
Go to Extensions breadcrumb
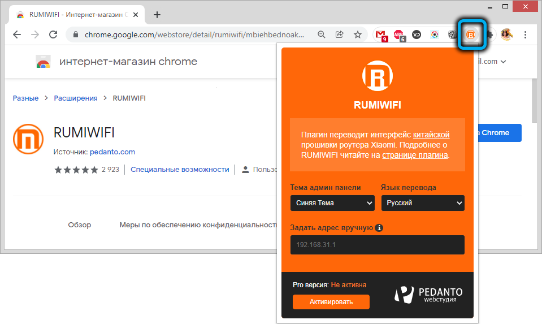click(76, 98)
